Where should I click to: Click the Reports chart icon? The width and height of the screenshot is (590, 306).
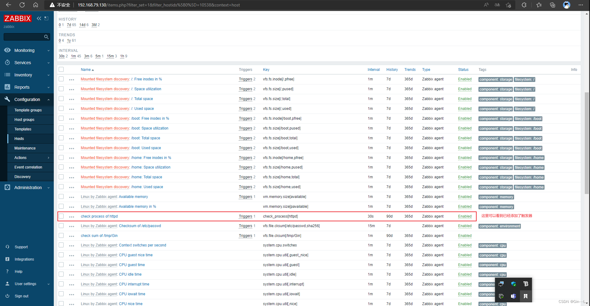pyautogui.click(x=7, y=87)
